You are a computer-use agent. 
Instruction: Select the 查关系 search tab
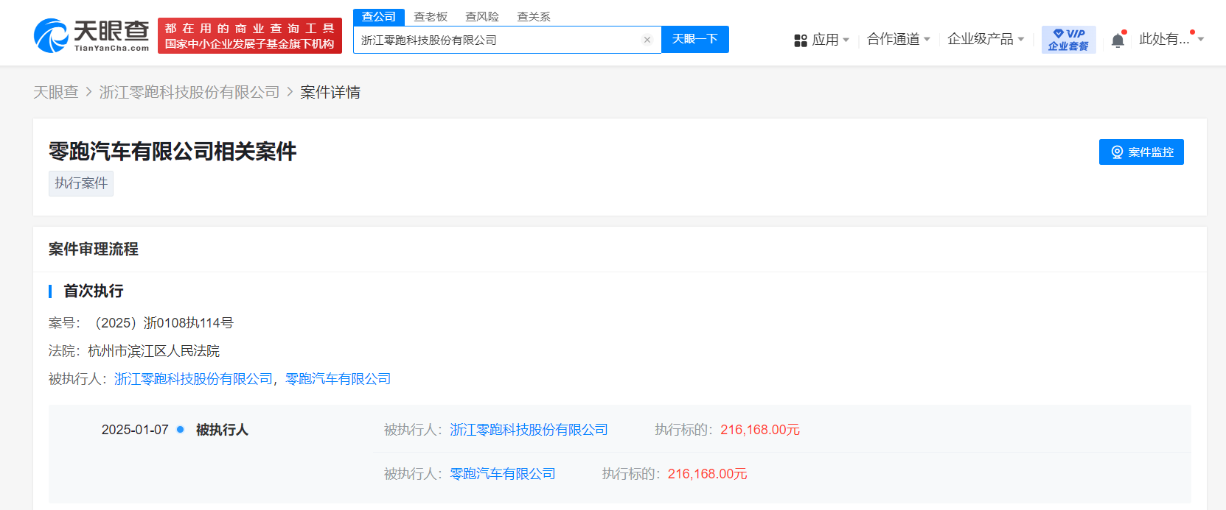tap(534, 17)
